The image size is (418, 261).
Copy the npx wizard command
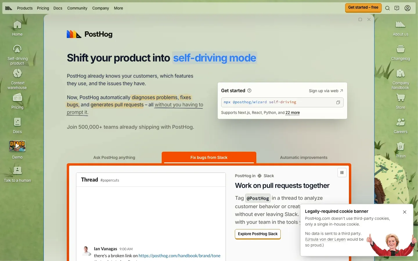pyautogui.click(x=338, y=102)
